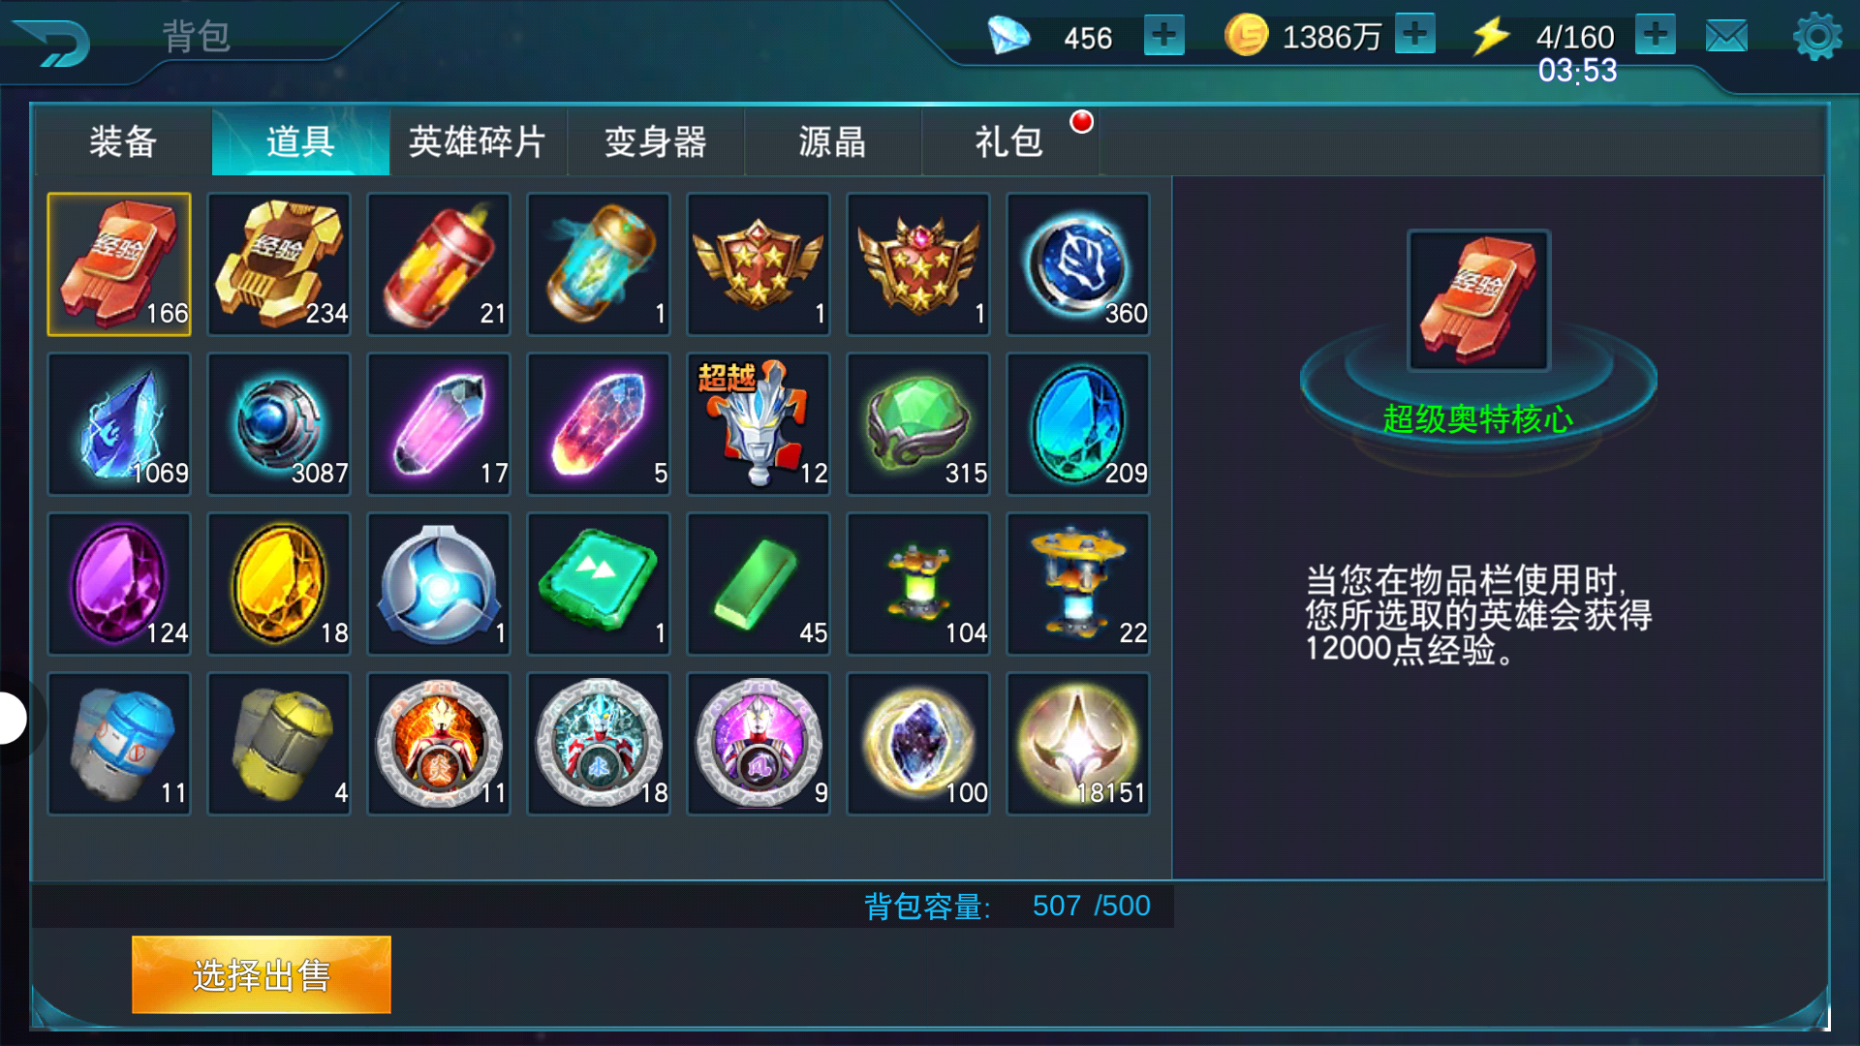Open the 变身器 tab
This screenshot has height=1046, width=1860.
656,141
